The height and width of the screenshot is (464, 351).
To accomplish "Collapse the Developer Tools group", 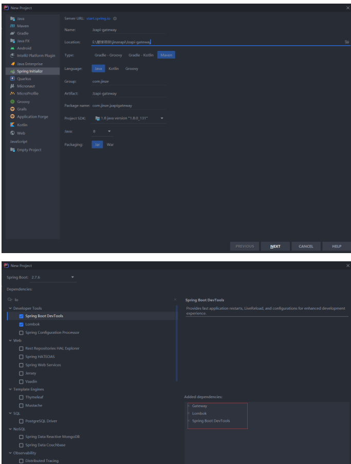I will pyautogui.click(x=10, y=308).
